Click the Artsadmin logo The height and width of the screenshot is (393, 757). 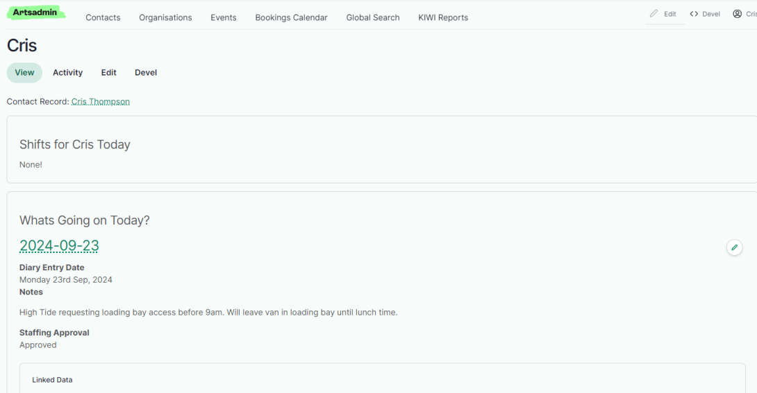35,12
